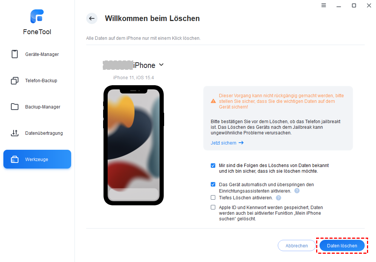
Task: Enable the Tiefes Löschen aktivieren checkbox
Action: (213, 197)
